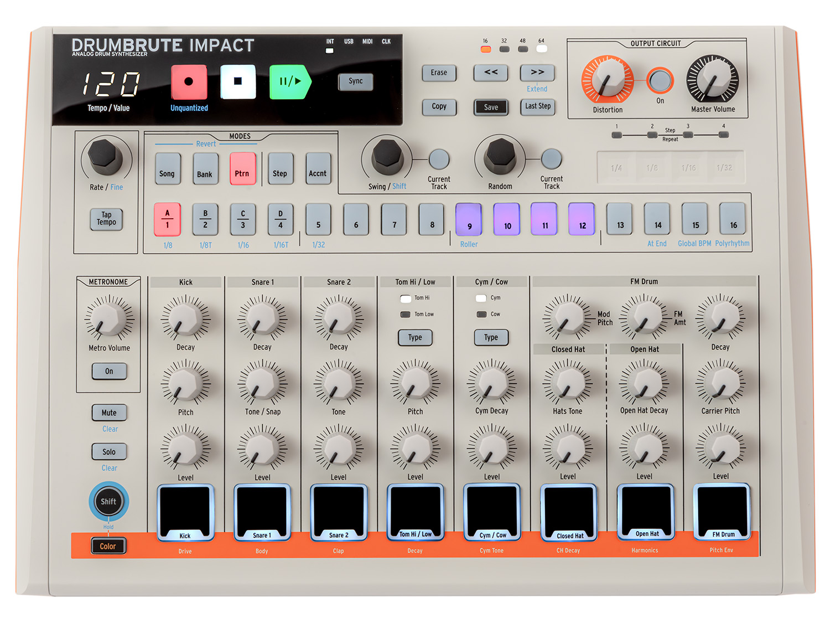Viewport: 830px width, 623px height.
Task: Tap the rewind << button
Action: 491,73
